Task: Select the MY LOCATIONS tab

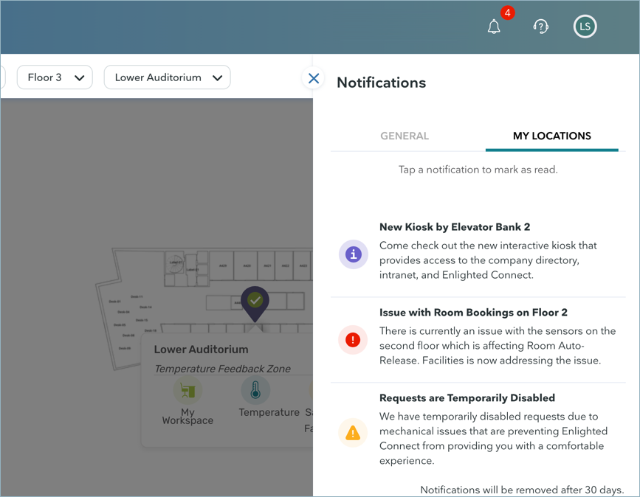Action: pyautogui.click(x=551, y=136)
